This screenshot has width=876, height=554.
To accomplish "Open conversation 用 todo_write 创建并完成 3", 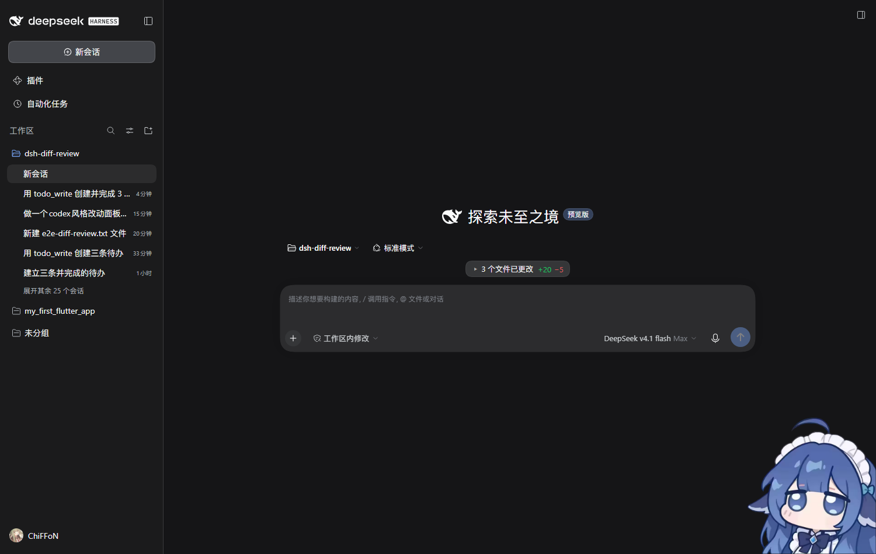I will pyautogui.click(x=82, y=194).
